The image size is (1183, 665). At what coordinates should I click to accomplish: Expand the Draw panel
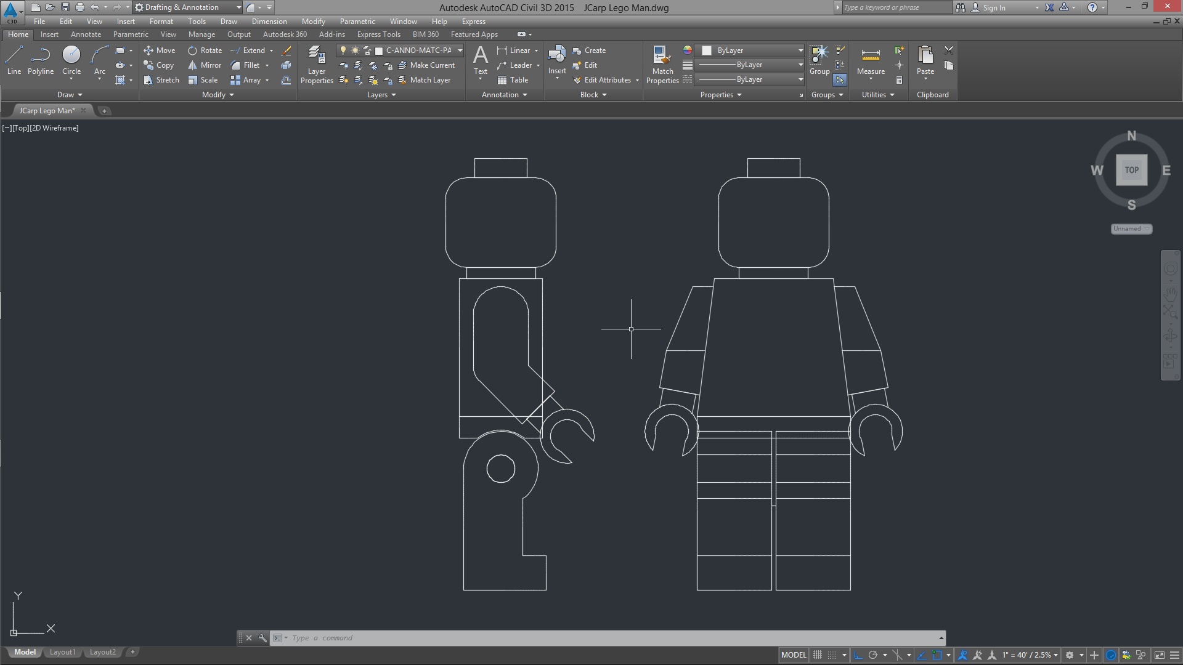click(x=70, y=95)
